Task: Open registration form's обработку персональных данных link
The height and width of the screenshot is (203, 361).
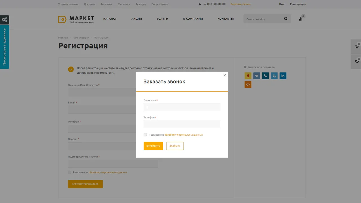Action: [108, 172]
